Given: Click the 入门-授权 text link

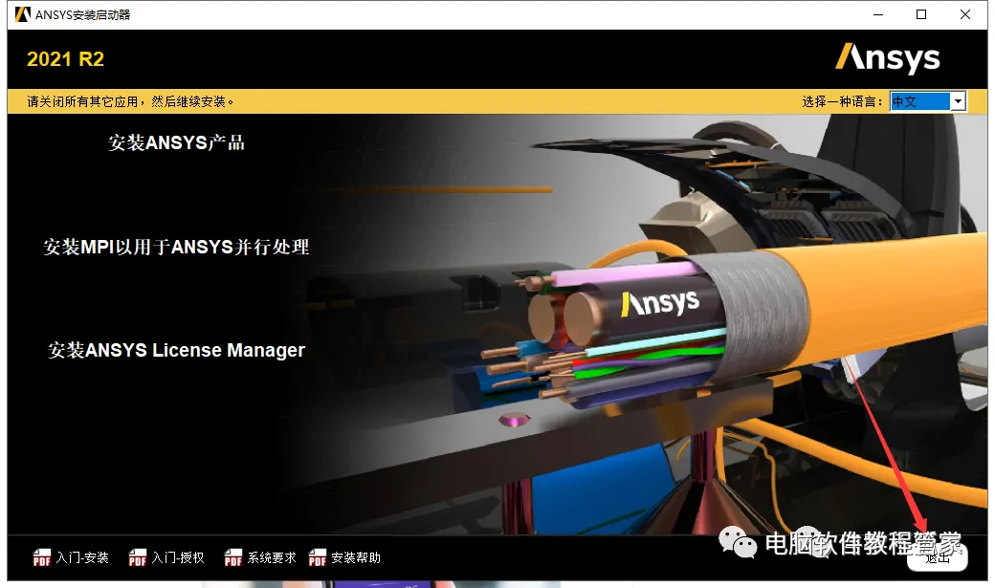Looking at the screenshot, I should pyautogui.click(x=178, y=557).
